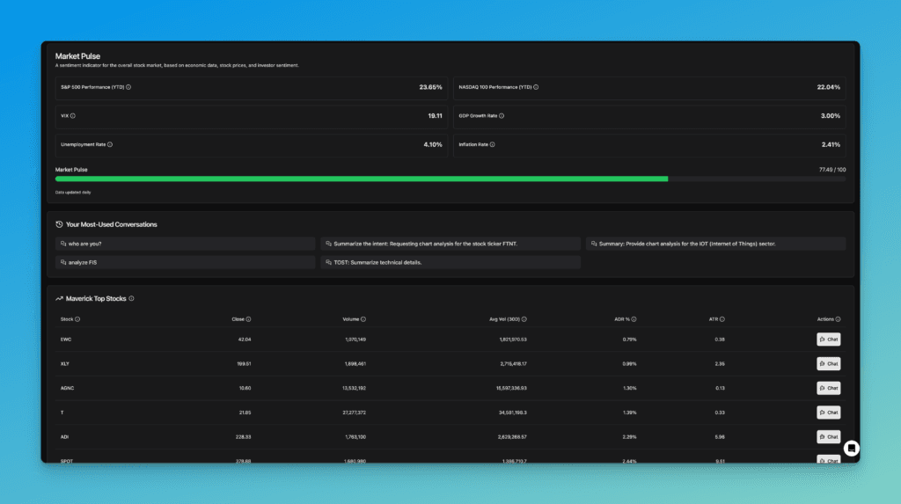This screenshot has height=504, width=901.
Task: Click the 'Data updated daily' note
Action: tap(73, 193)
